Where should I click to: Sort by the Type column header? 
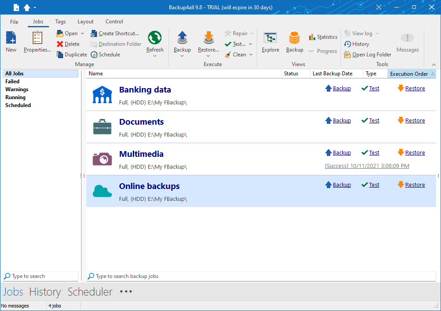[375, 74]
